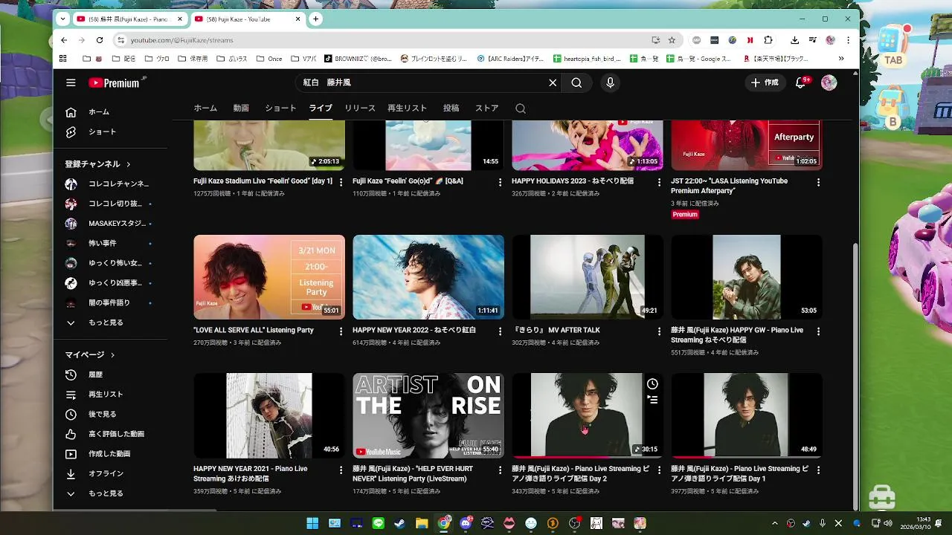
Task: Expand the 登録チャンネル section header
Action: pos(97,164)
